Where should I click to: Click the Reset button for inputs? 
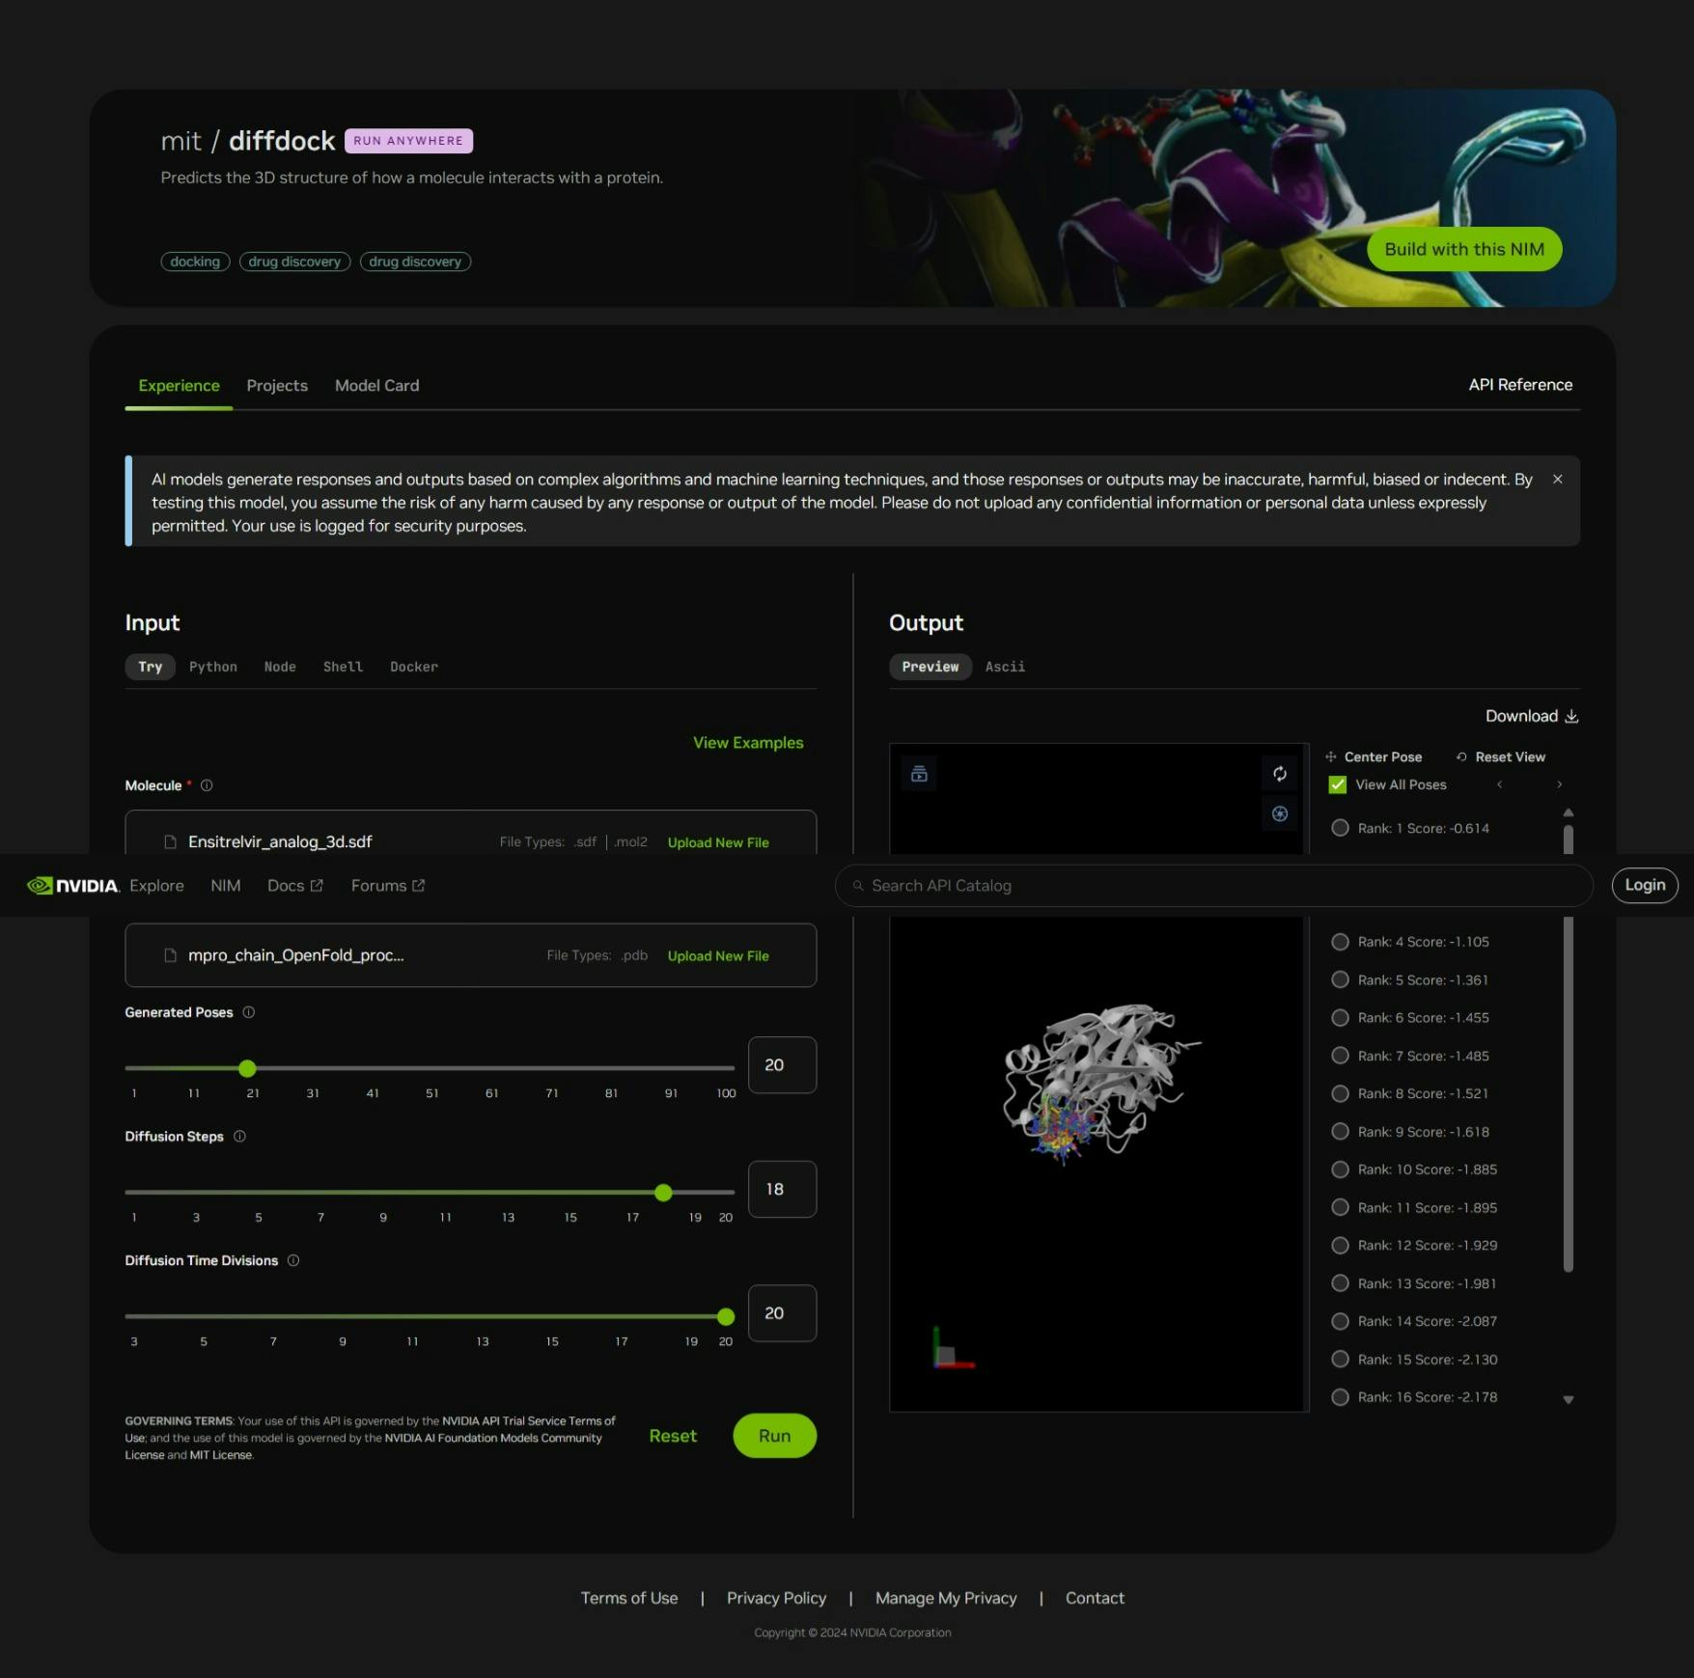673,1436
